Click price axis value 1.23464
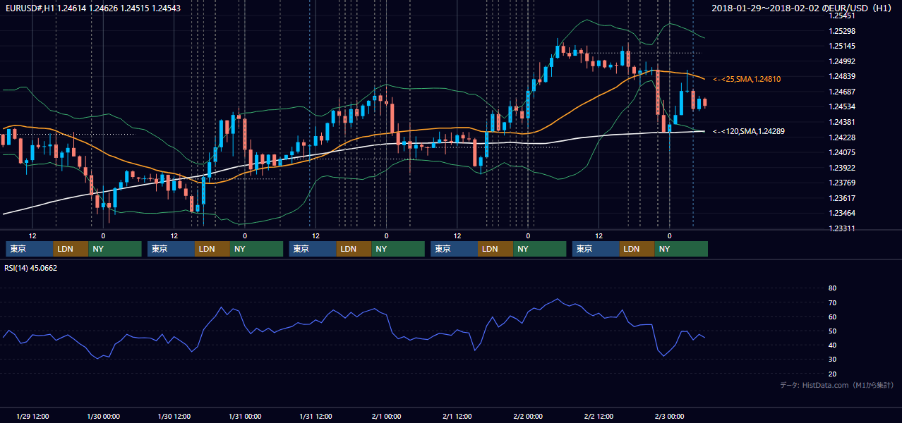902x423 pixels. pos(842,213)
